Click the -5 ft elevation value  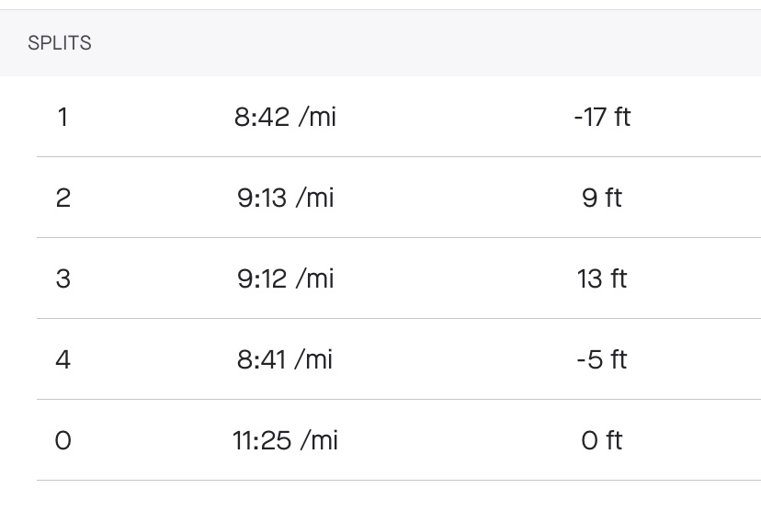tap(602, 359)
